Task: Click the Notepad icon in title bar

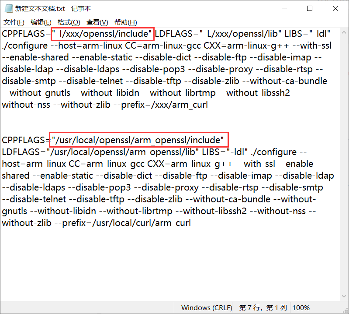Action: [x=9, y=8]
